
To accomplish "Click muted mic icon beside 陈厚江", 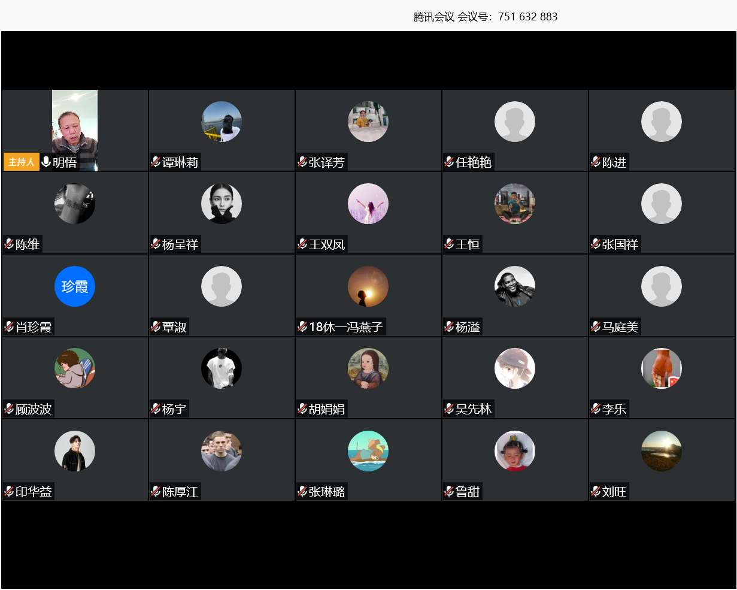I will point(156,491).
